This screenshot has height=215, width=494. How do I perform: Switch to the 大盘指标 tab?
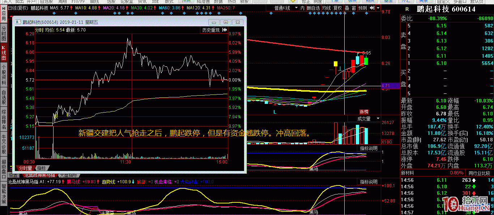click(x=69, y=175)
